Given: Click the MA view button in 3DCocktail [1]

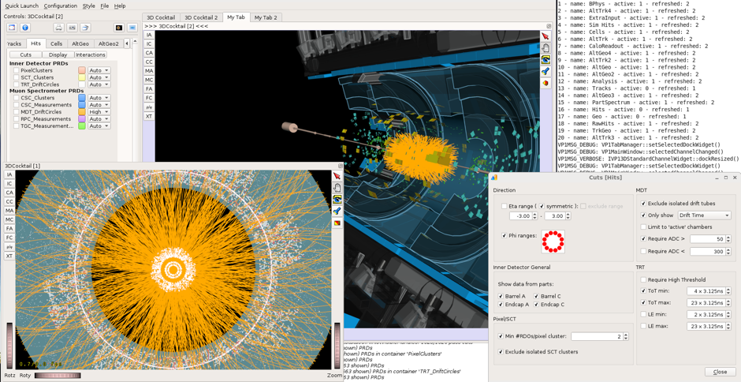Looking at the screenshot, I should [9, 211].
